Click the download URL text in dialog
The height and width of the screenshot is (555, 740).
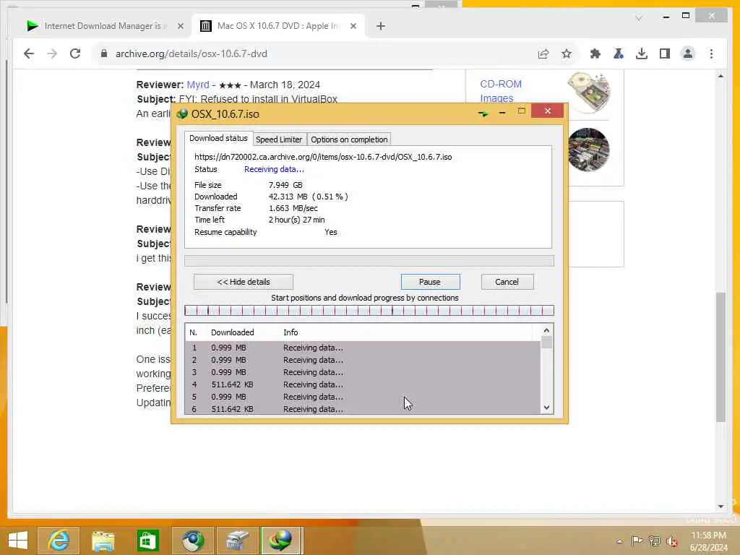point(323,157)
